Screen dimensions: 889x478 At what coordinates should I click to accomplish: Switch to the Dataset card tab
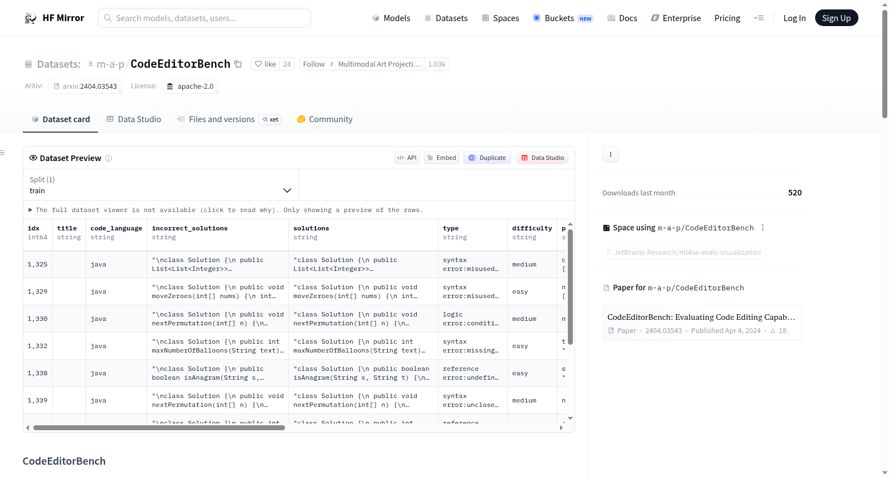pos(61,119)
